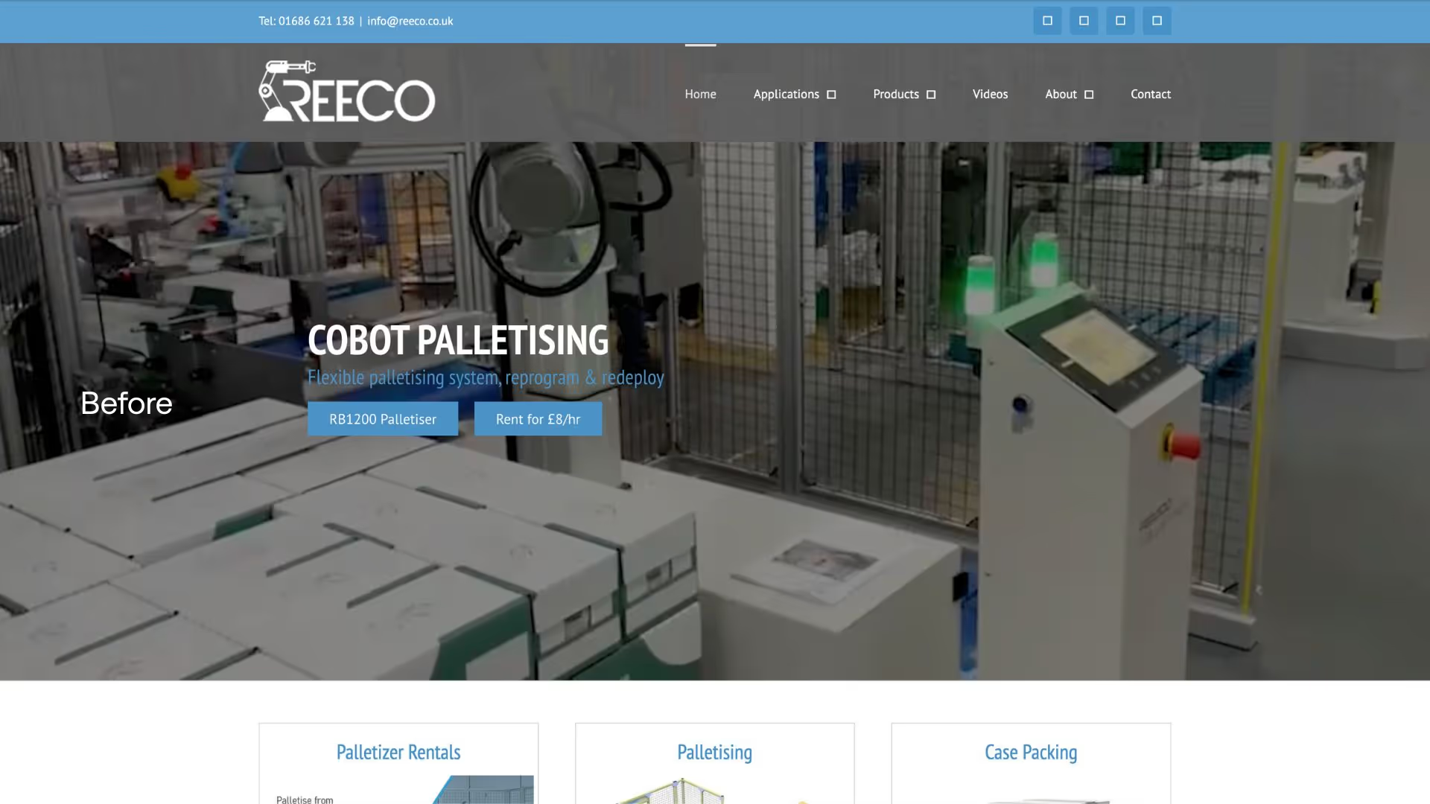Click the Rent for £8/hr button

[538, 419]
